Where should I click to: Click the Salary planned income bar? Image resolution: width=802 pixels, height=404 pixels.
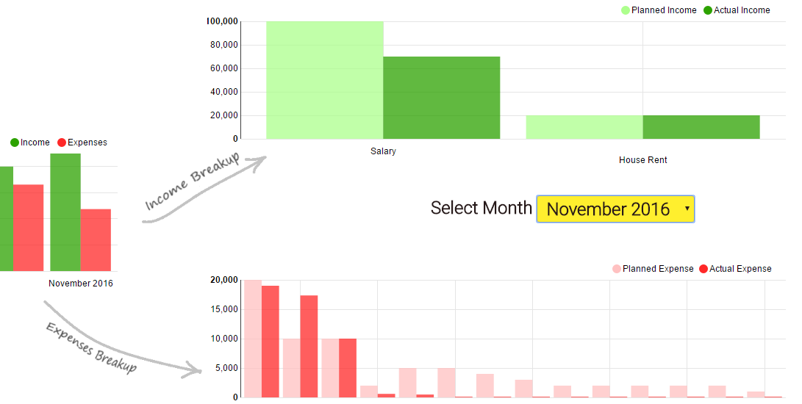coord(324,80)
